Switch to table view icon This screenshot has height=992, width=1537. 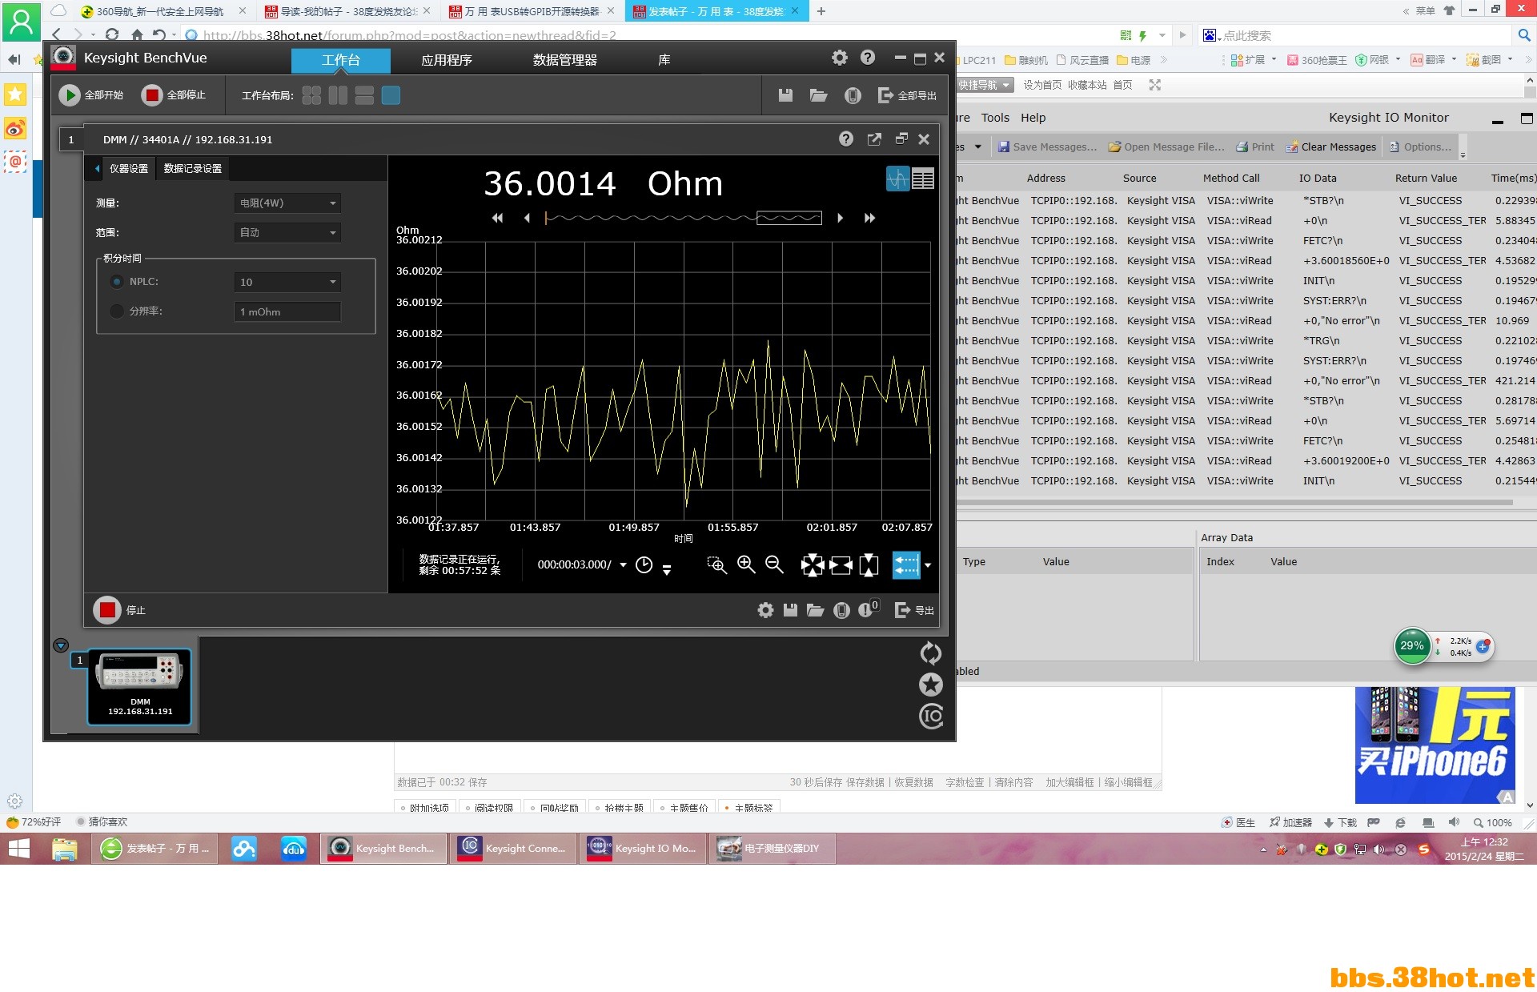click(923, 179)
